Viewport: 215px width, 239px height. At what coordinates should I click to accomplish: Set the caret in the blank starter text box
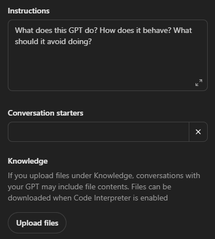coord(98,132)
